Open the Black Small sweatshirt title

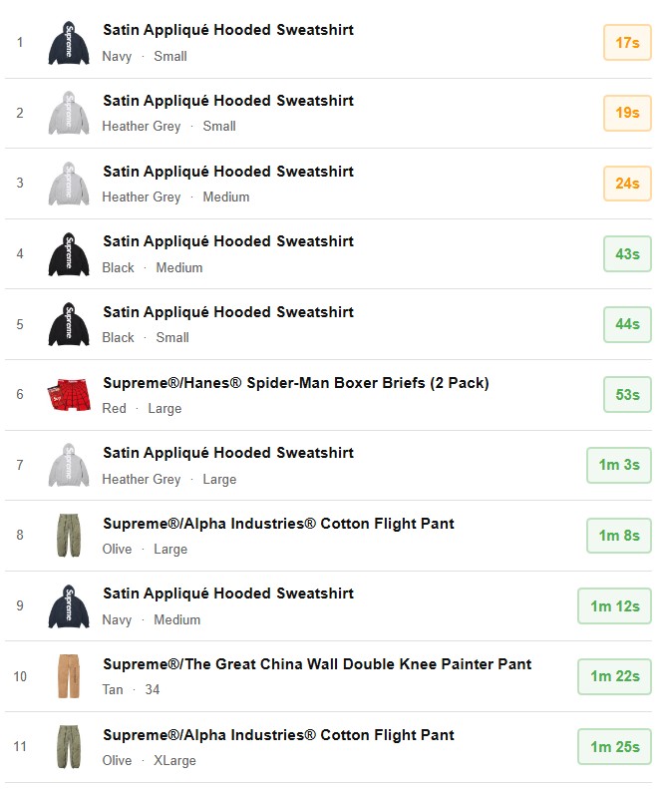tap(228, 312)
